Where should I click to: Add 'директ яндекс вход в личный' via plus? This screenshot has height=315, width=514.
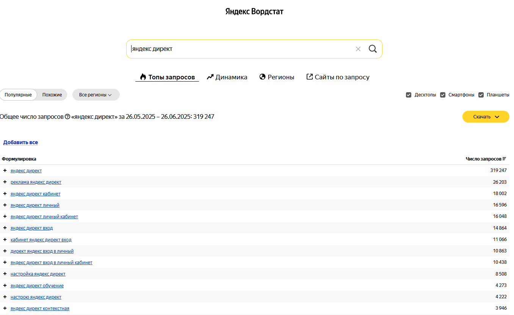point(5,251)
